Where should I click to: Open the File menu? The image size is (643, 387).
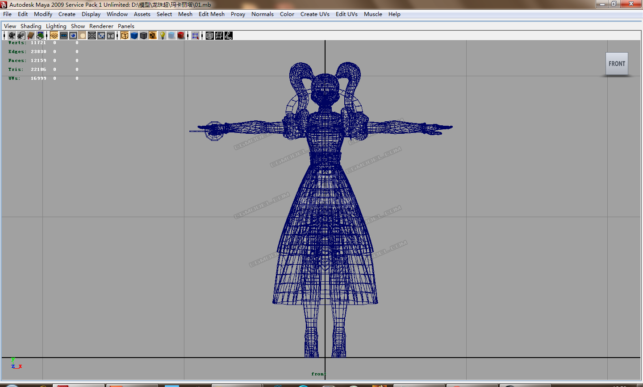point(7,14)
